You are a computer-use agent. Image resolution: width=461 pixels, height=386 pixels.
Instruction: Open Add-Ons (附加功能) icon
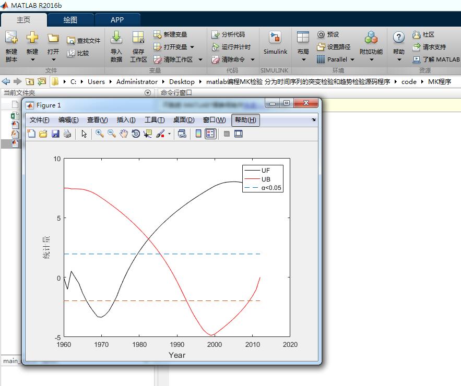tap(371, 38)
